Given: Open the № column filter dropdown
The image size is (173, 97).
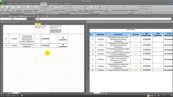Looking at the screenshot, I should click(x=95, y=35).
